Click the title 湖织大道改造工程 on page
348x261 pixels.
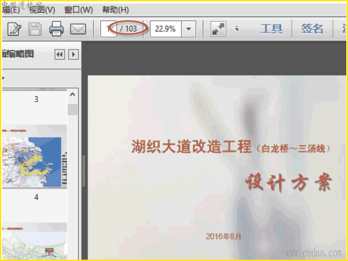(191, 147)
